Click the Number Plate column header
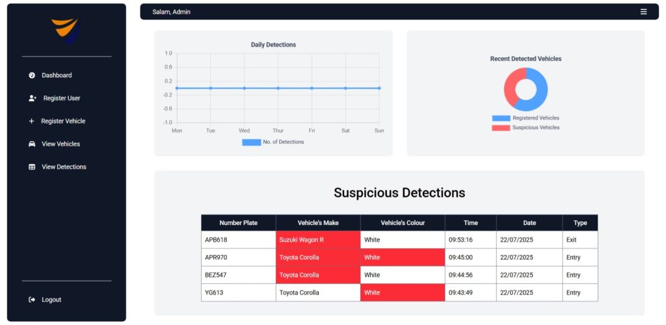This screenshot has width=666, height=325. pos(238,223)
